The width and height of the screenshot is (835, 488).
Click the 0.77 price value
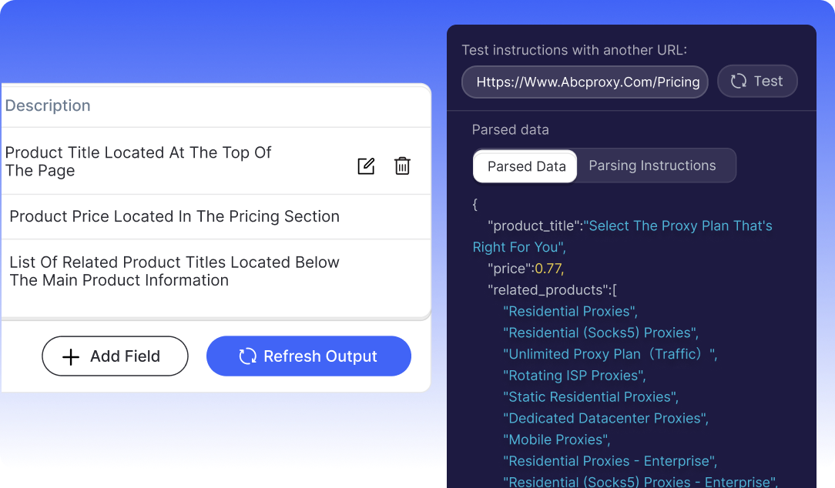[x=549, y=269]
